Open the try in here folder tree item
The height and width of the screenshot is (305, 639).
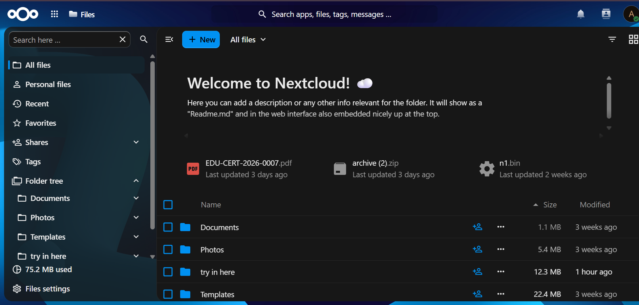click(48, 256)
